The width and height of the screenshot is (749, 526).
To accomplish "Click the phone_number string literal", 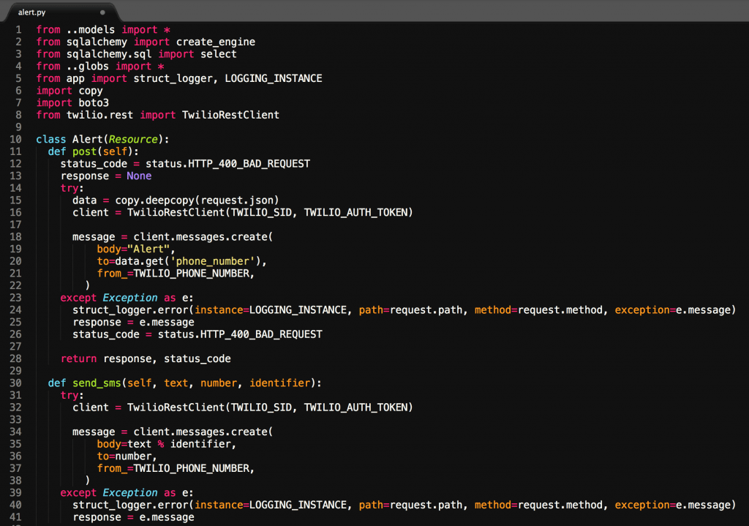I will 212,261.
